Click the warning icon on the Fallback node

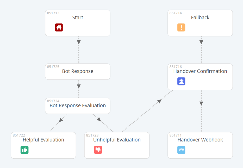click(182, 27)
